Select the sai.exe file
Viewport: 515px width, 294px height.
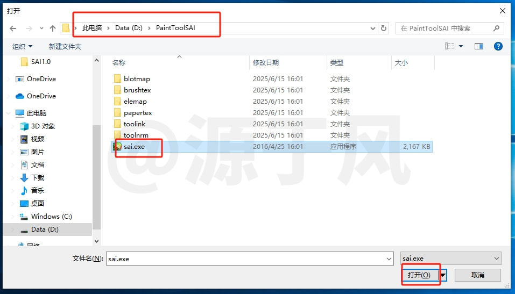click(x=272, y=147)
